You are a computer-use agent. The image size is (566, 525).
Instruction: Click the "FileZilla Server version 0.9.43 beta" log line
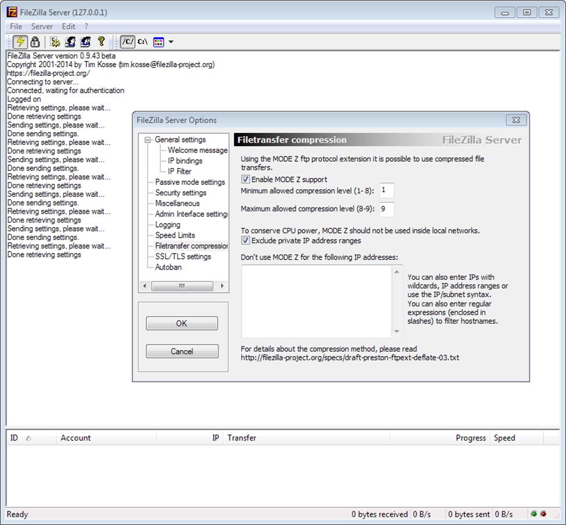coord(62,56)
